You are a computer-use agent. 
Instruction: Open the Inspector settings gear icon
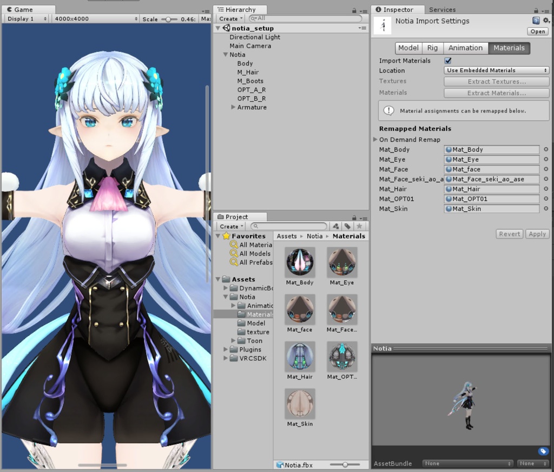click(x=545, y=20)
